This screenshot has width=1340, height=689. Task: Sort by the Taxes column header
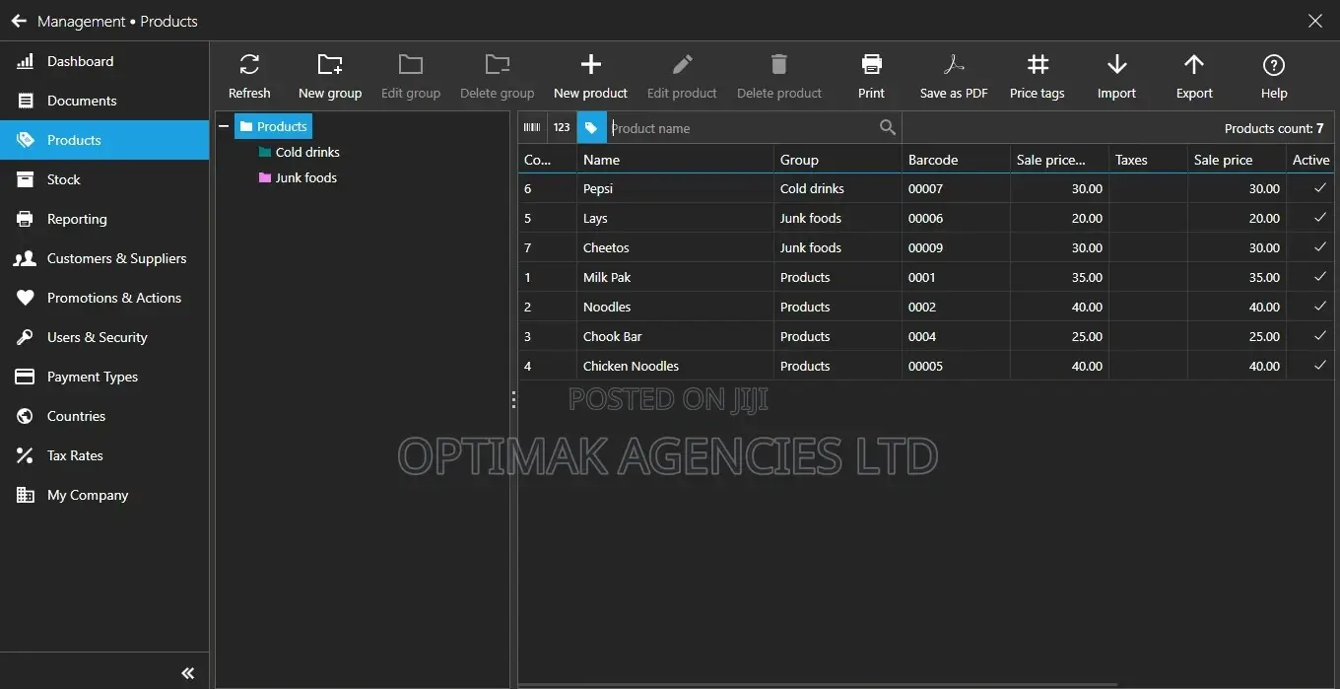[x=1148, y=159]
